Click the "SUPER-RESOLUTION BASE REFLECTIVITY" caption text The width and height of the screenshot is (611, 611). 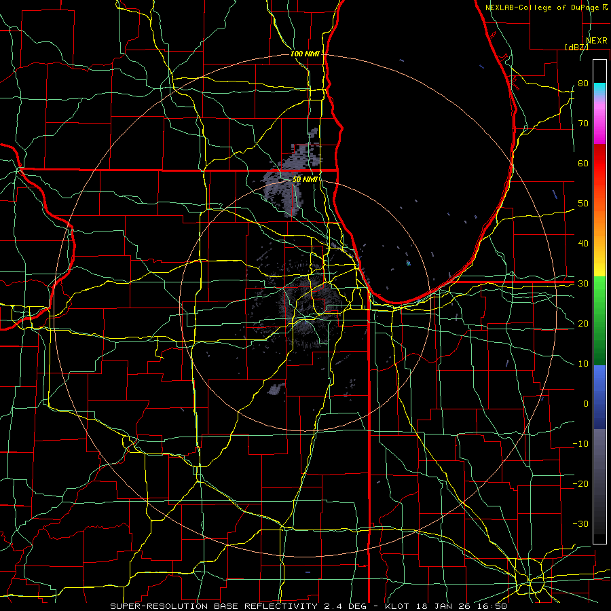[x=214, y=606]
